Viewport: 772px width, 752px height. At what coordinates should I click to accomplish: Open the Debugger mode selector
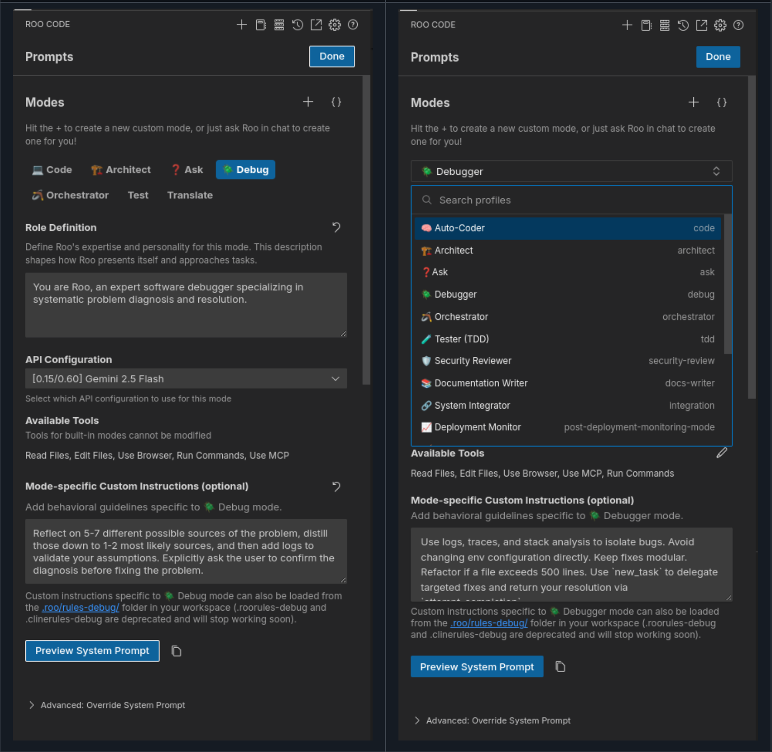pyautogui.click(x=571, y=171)
